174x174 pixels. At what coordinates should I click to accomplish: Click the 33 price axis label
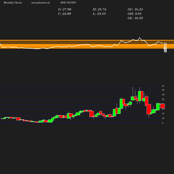[x=163, y=99]
